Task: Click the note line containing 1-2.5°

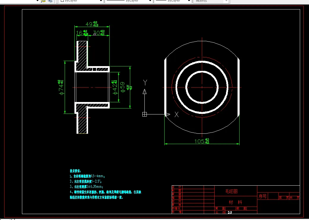Action: [85, 181]
